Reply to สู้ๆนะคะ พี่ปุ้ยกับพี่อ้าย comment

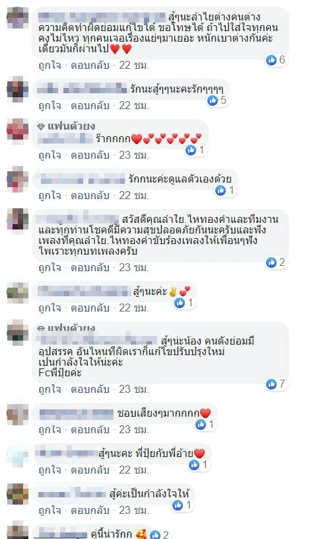[x=90, y=470]
